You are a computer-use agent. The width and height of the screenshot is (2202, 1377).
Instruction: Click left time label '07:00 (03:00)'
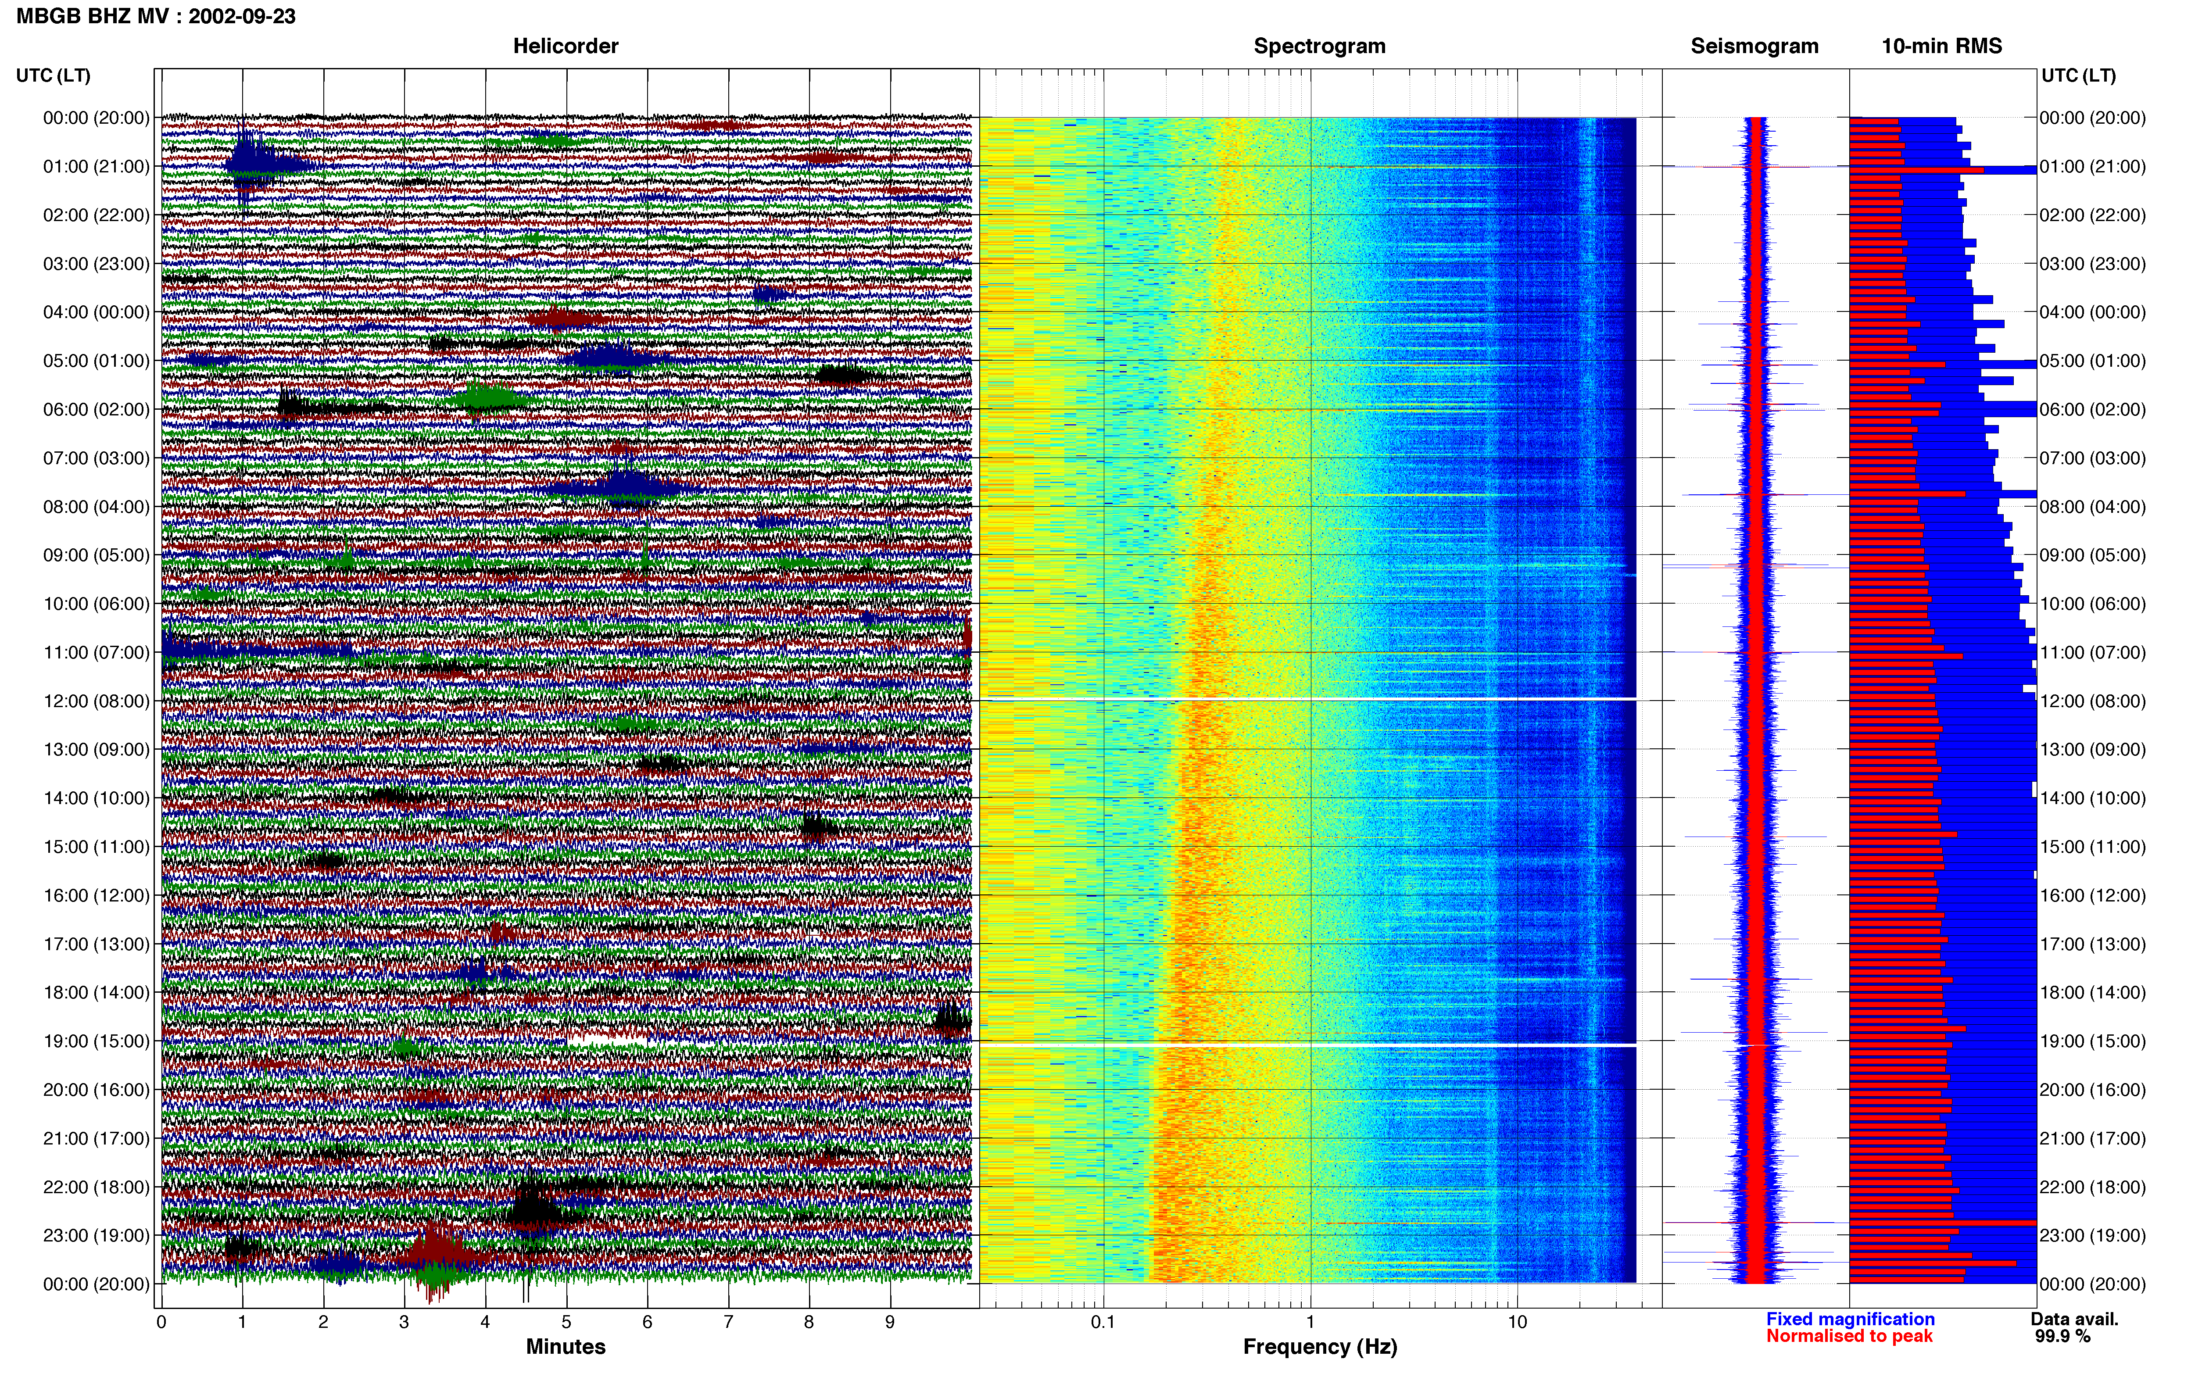tap(97, 458)
